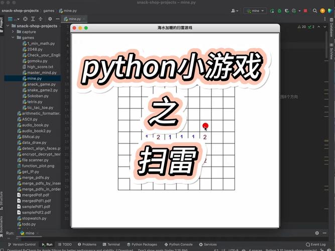
Task: Select opened file locate target icon
Action: (x=25, y=19)
